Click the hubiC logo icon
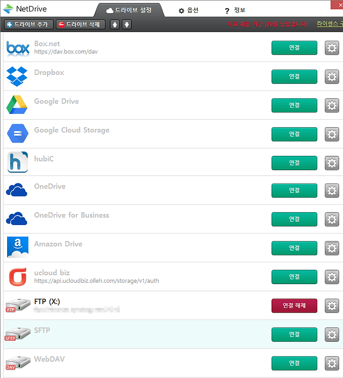 point(18,162)
